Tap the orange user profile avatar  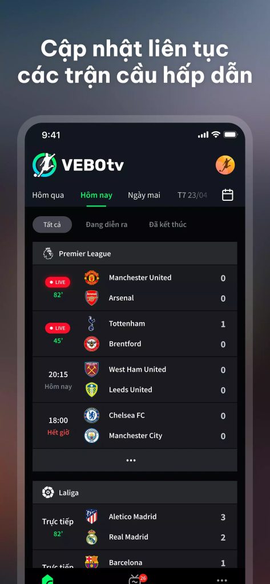[x=225, y=165]
